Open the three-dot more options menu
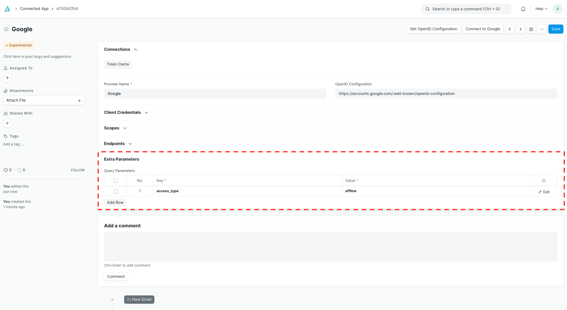Screen dimensions: 567x310 (542, 29)
